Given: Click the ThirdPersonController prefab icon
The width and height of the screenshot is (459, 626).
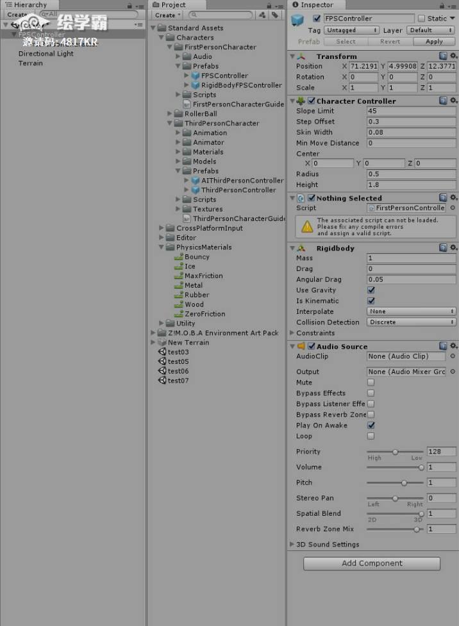Looking at the screenshot, I should click(196, 190).
